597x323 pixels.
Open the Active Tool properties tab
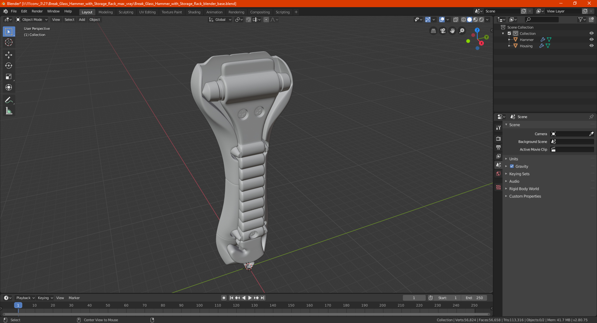(x=498, y=127)
